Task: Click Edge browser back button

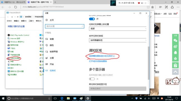Action: (x=3, y=7)
